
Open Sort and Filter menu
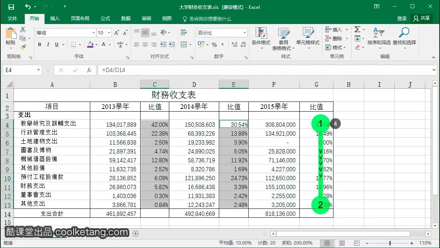[379, 38]
